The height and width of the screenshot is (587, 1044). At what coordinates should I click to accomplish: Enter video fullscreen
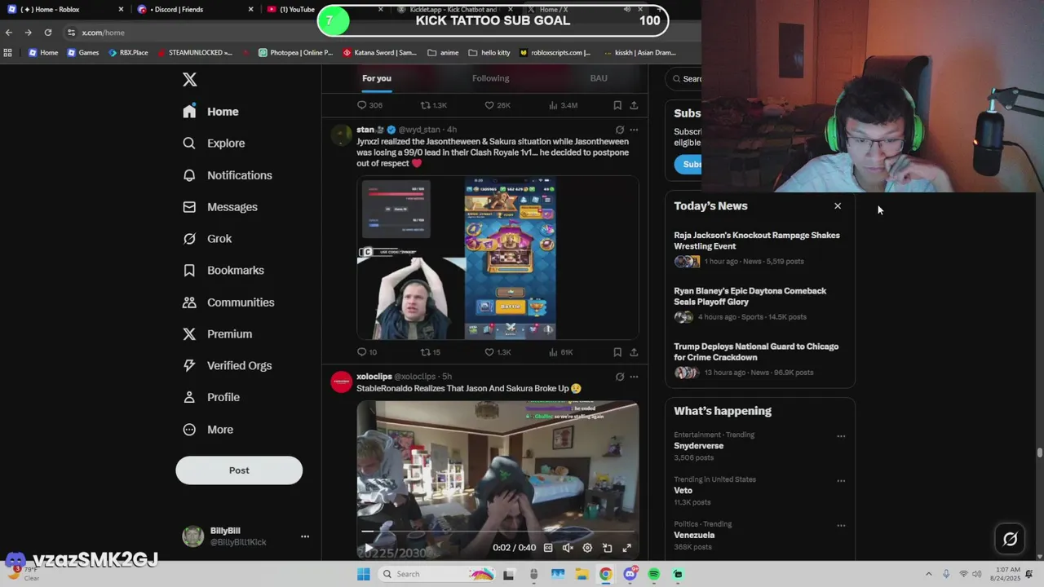click(627, 548)
